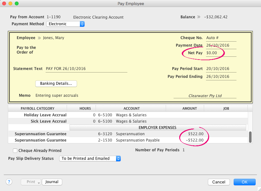Click the help question mark icon

[x=9, y=182]
